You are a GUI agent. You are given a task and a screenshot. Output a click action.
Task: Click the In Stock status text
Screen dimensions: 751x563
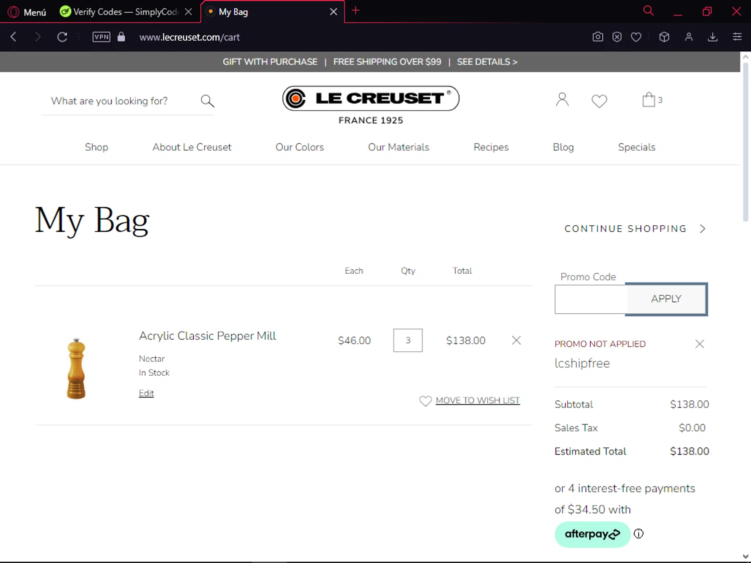(154, 373)
